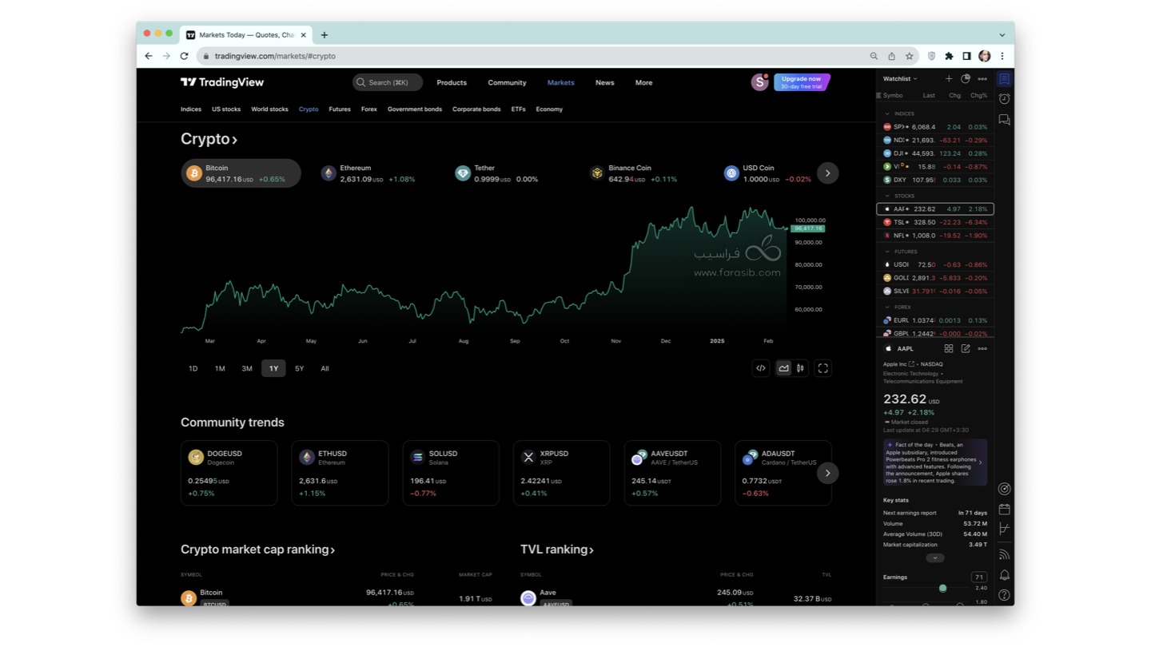This screenshot has height=647, width=1151.
Task: Switch chart to candlestick style
Action: (x=800, y=368)
